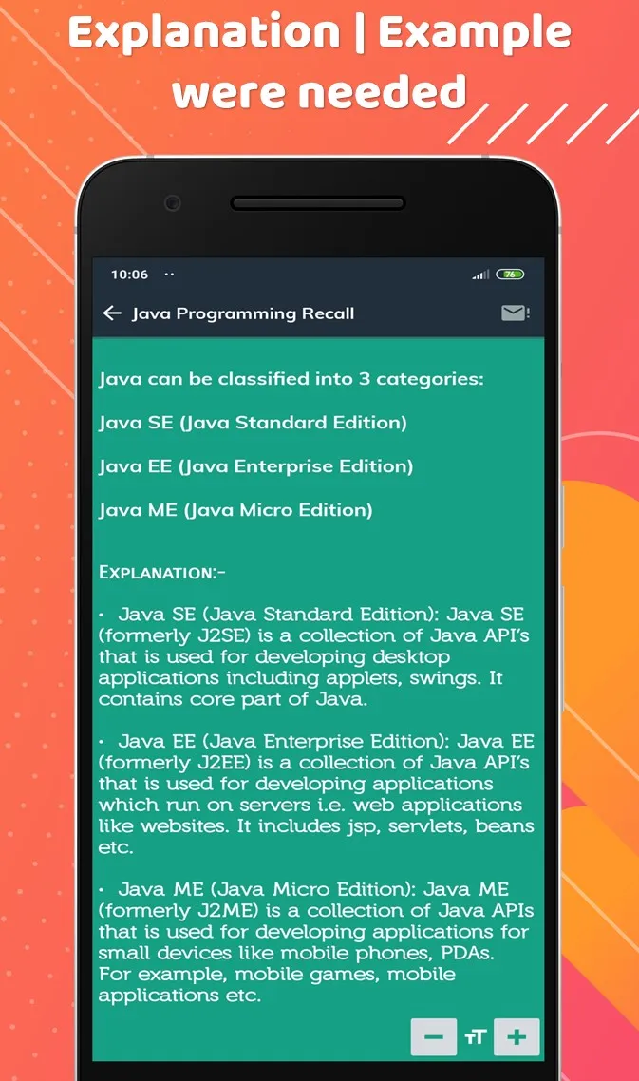Image resolution: width=639 pixels, height=1081 pixels.
Task: Select the 'Java Programming Recall' title
Action: coord(243,313)
